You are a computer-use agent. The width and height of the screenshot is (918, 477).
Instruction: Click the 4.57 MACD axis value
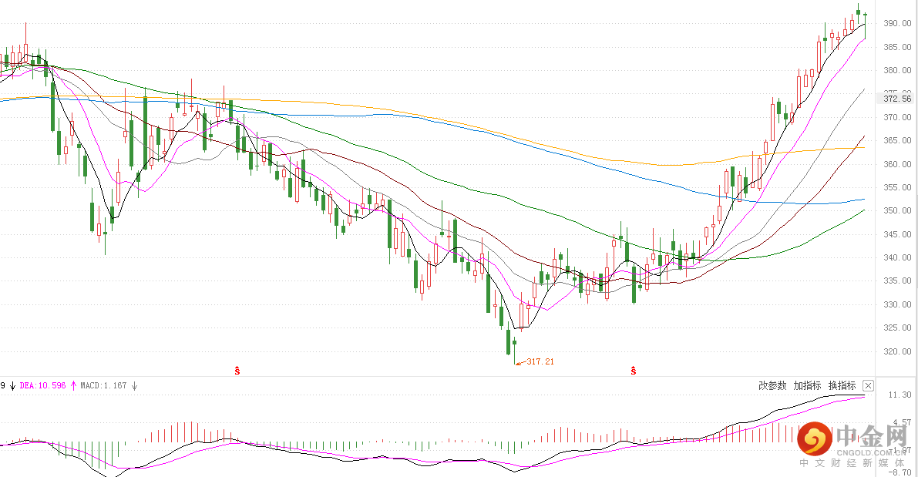(x=902, y=422)
